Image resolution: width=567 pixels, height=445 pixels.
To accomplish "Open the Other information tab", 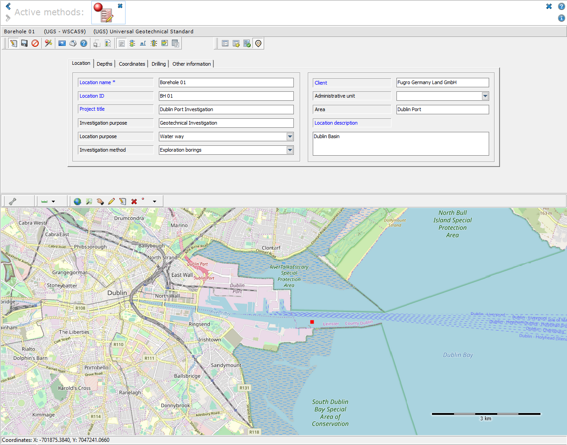I will (x=192, y=64).
